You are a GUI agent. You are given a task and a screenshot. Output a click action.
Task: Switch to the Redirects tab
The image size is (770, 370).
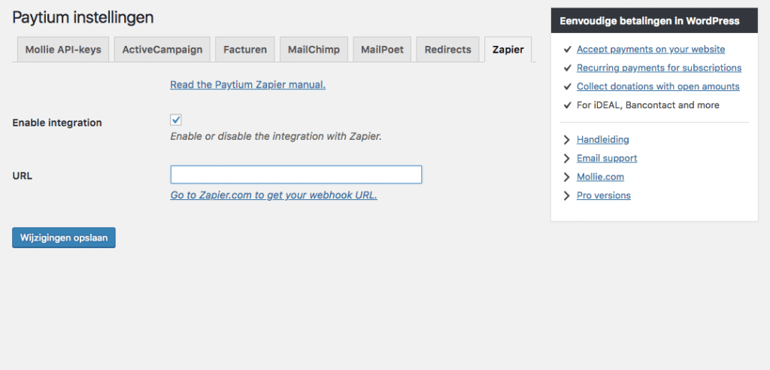pos(447,50)
